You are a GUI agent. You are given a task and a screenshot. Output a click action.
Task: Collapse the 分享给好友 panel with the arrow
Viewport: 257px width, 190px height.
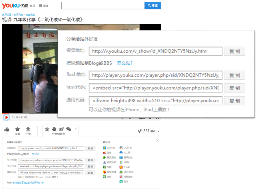[x=76, y=129]
